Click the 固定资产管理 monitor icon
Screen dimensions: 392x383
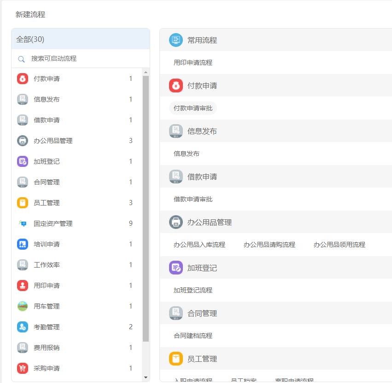coord(22,223)
